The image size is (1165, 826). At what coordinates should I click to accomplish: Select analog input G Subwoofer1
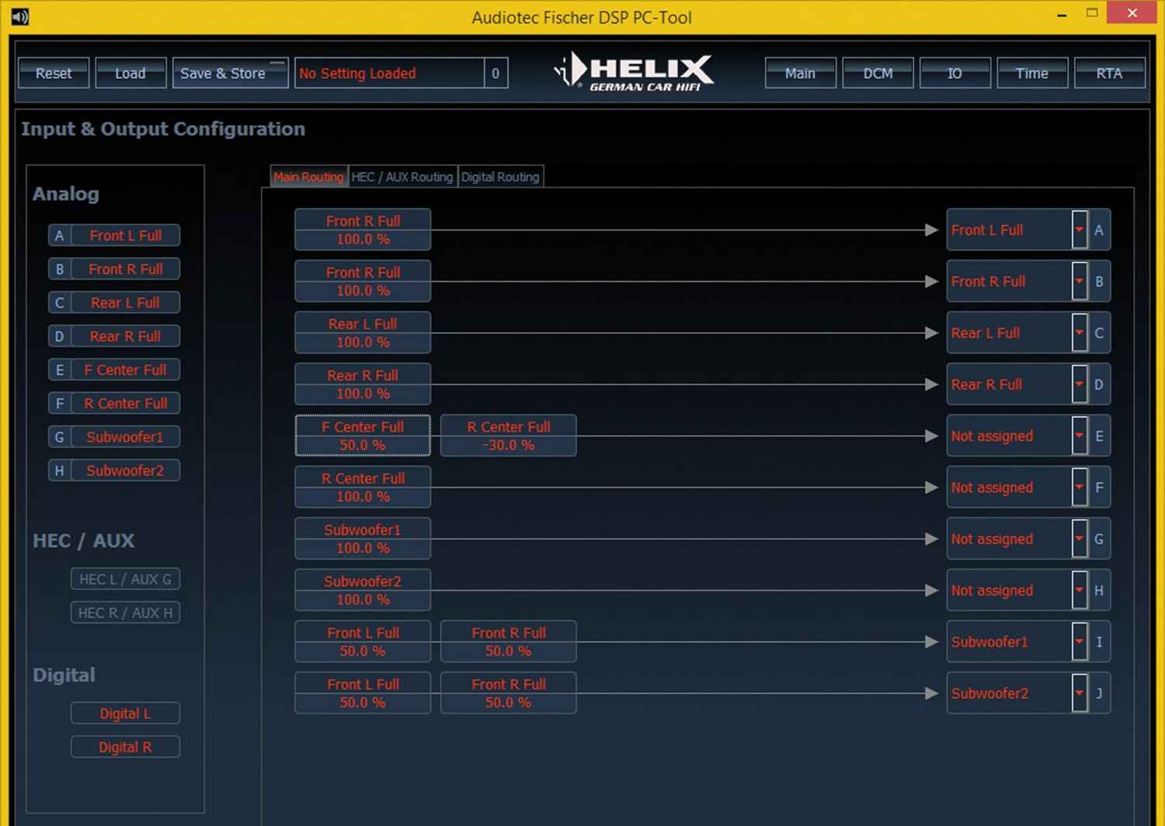[114, 437]
